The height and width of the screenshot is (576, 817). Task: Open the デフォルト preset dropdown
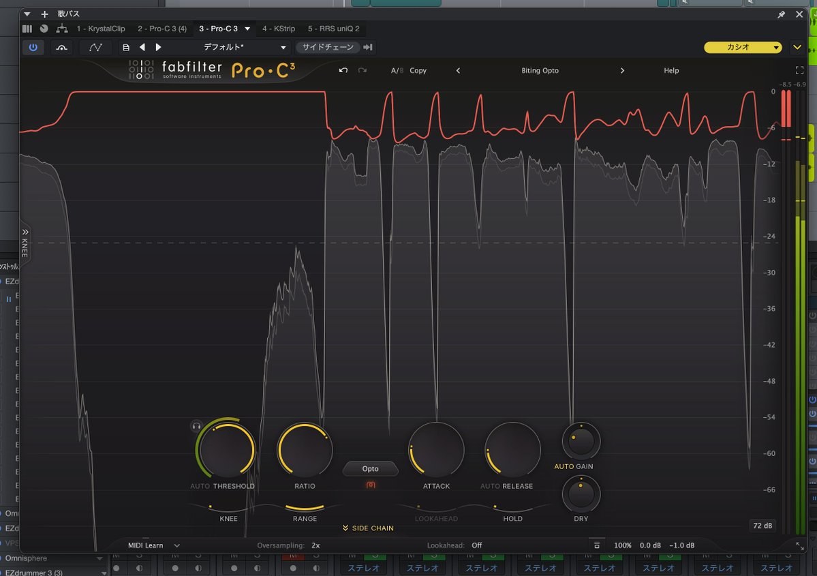(243, 48)
